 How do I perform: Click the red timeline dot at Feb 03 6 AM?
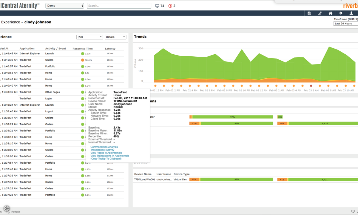click(x=311, y=86)
